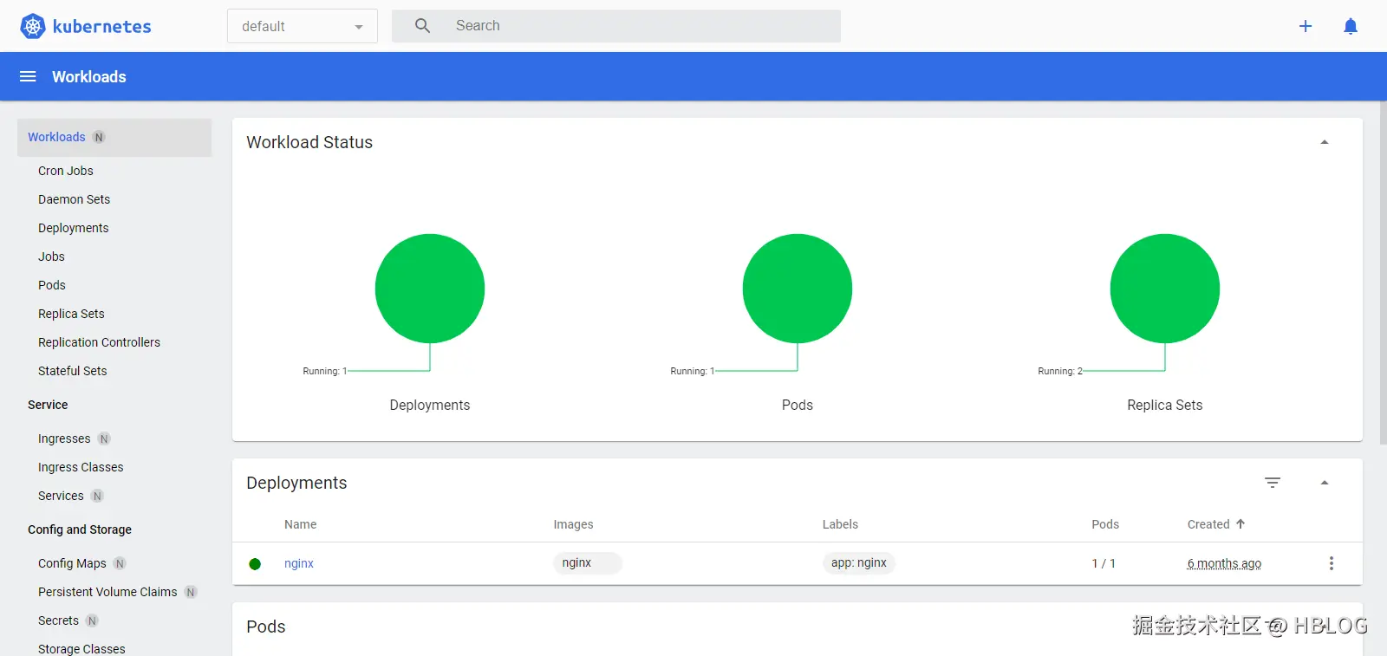Click the plus create resource icon
Viewport: 1387px width, 656px height.
pyautogui.click(x=1306, y=26)
